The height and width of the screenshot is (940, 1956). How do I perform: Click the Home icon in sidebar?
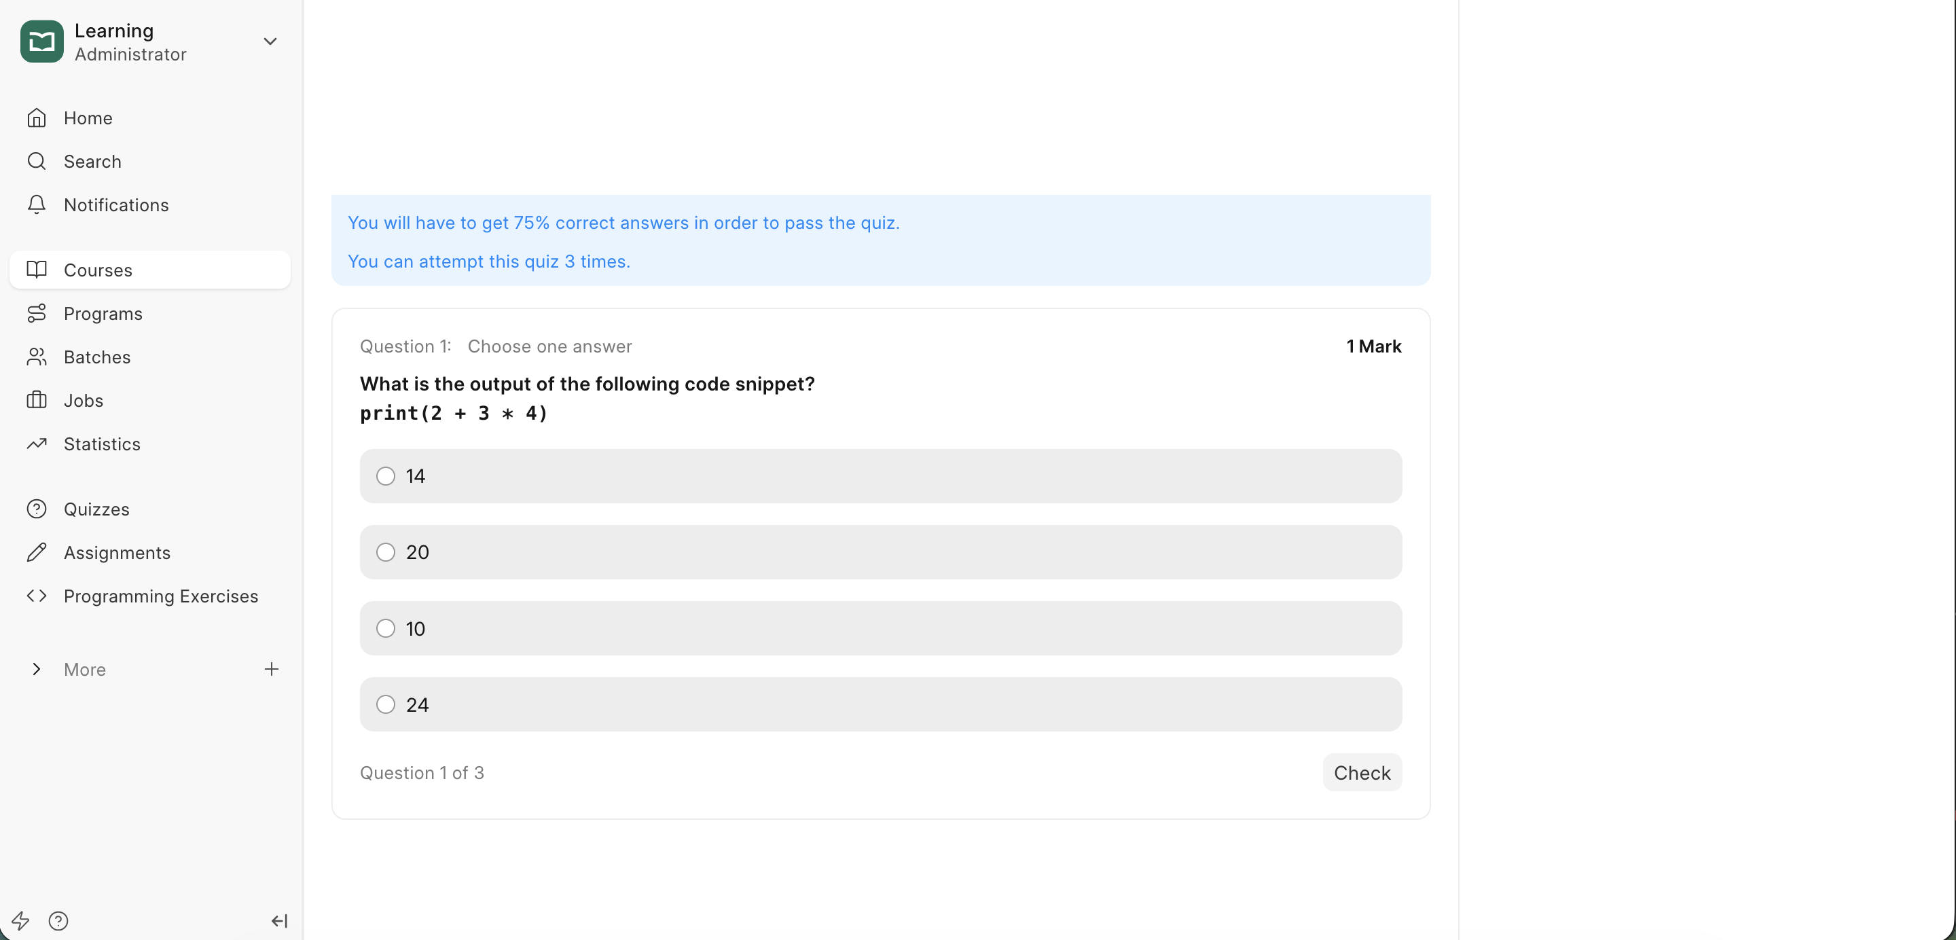tap(37, 118)
